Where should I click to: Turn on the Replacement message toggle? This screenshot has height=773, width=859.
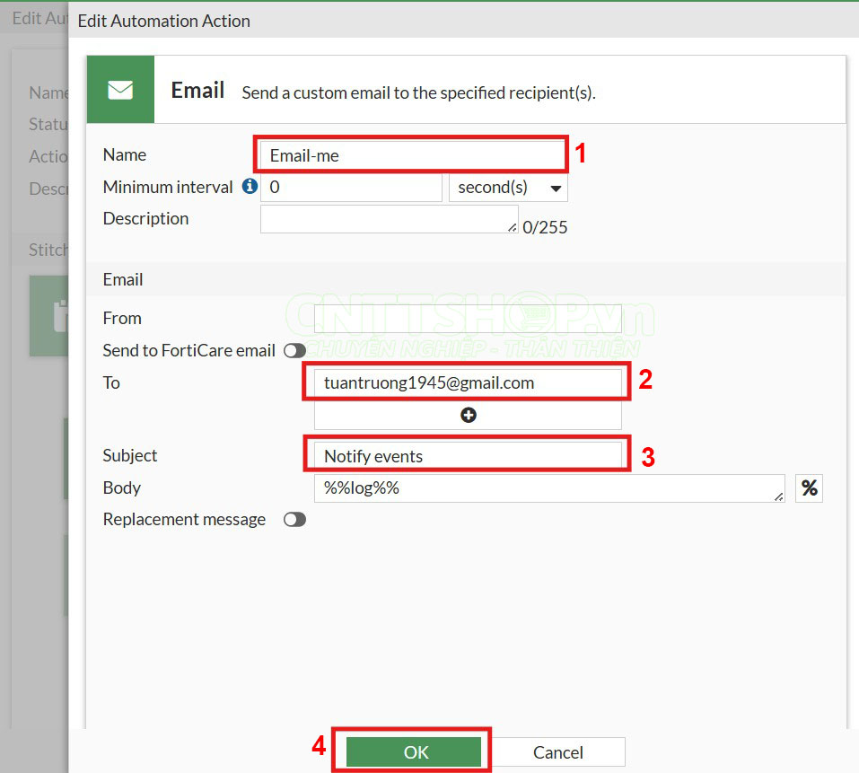tap(294, 520)
